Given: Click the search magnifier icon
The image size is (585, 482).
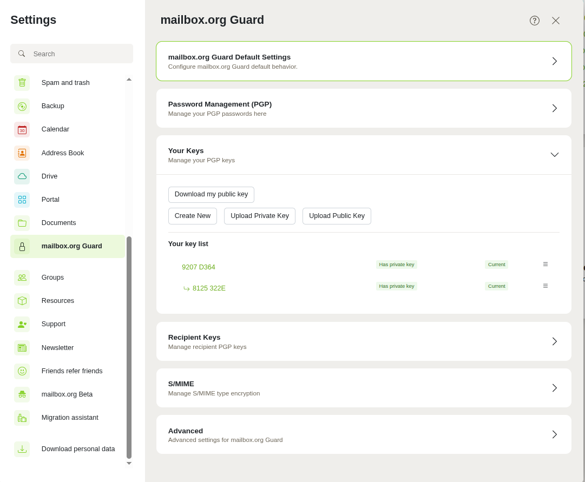Looking at the screenshot, I should tap(22, 54).
